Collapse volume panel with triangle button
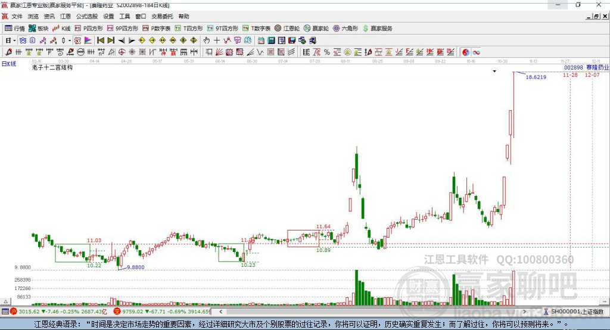This screenshot has height=330, width=610. pos(5,301)
